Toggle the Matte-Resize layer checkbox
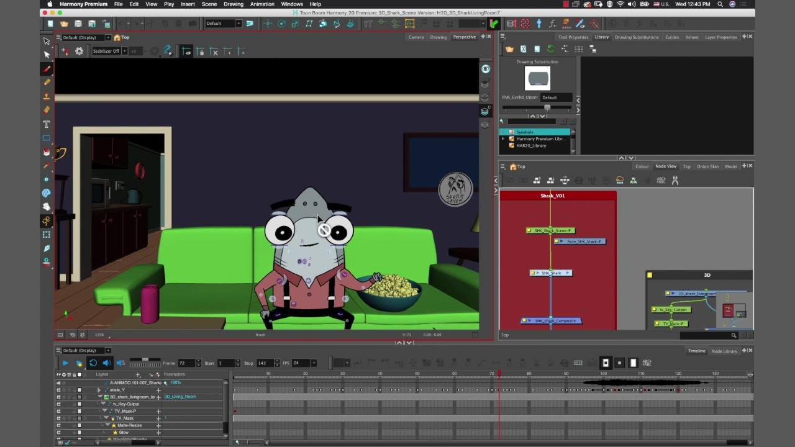 (79, 425)
